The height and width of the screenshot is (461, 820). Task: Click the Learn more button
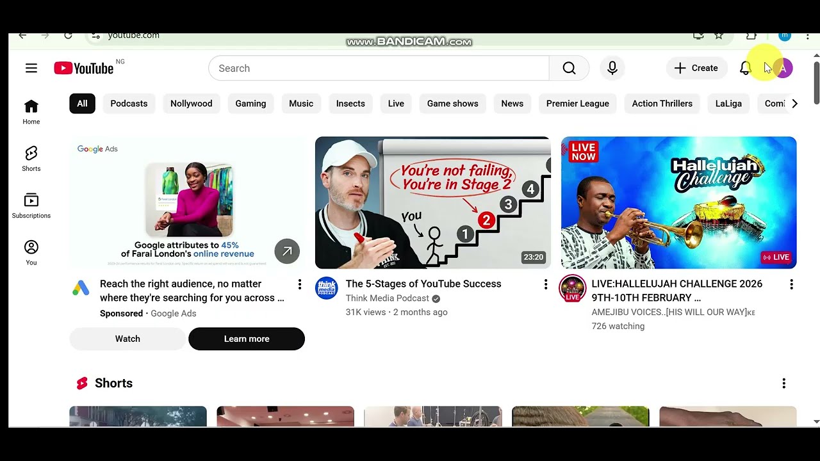[247, 339]
